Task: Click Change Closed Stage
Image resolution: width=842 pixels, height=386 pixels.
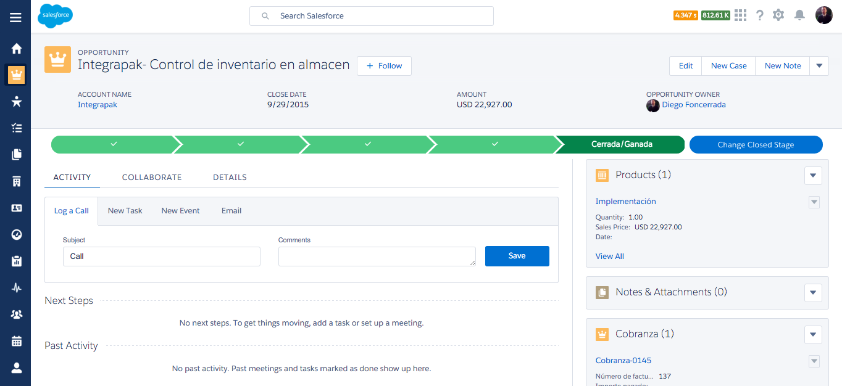Action: point(756,145)
